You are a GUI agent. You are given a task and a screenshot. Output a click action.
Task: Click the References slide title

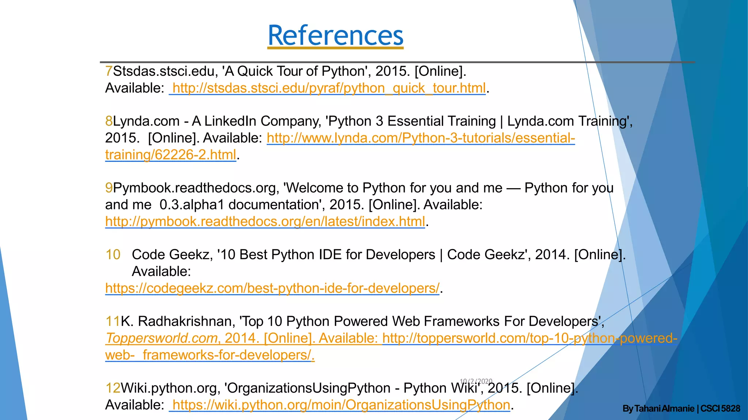tap(336, 35)
